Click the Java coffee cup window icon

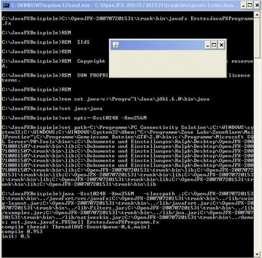point(116,45)
